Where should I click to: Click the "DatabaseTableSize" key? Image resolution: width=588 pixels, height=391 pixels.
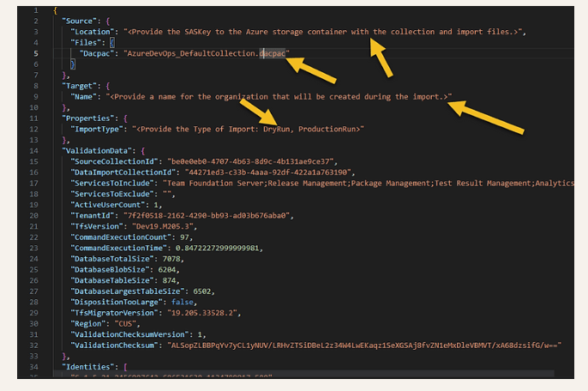(112, 280)
